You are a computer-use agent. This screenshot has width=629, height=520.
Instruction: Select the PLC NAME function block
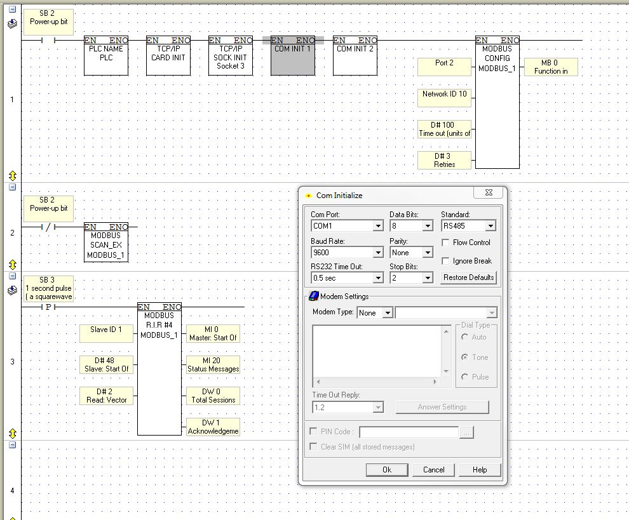point(106,56)
